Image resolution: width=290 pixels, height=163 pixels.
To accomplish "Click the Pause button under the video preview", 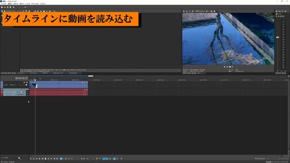I will tap(227, 67).
